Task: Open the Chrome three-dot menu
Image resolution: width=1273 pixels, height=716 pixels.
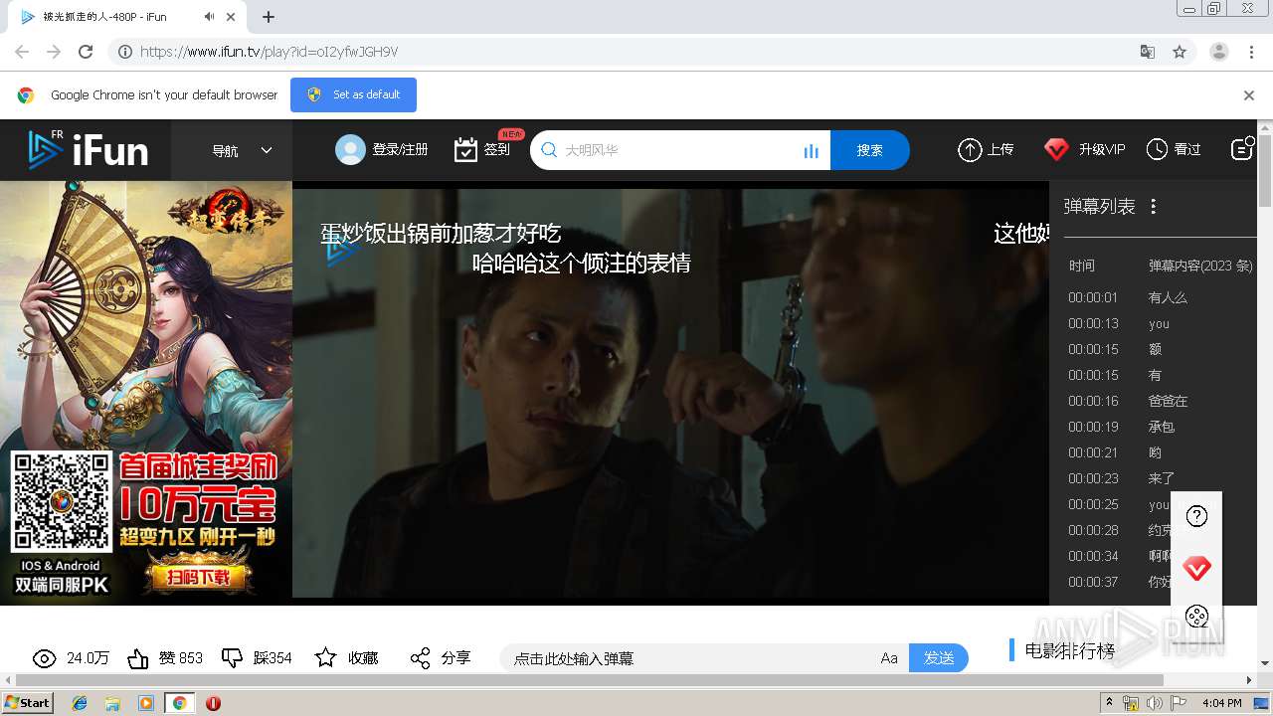Action: tap(1252, 52)
